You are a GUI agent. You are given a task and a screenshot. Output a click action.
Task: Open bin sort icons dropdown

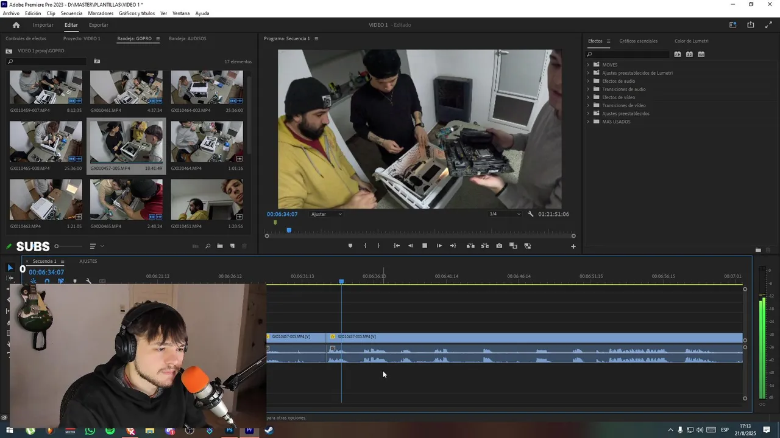(96, 246)
